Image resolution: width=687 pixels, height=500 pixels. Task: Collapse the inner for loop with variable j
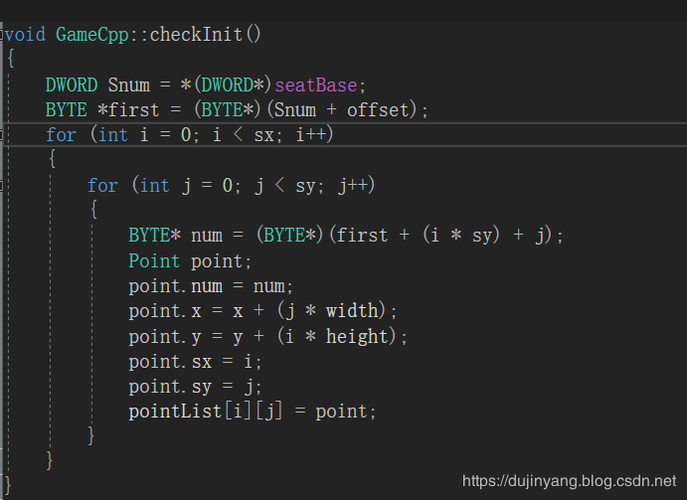pos(1,185)
